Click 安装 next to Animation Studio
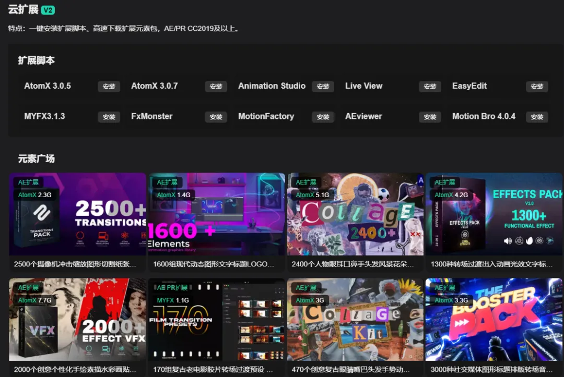Image resolution: width=564 pixels, height=377 pixels. [323, 87]
